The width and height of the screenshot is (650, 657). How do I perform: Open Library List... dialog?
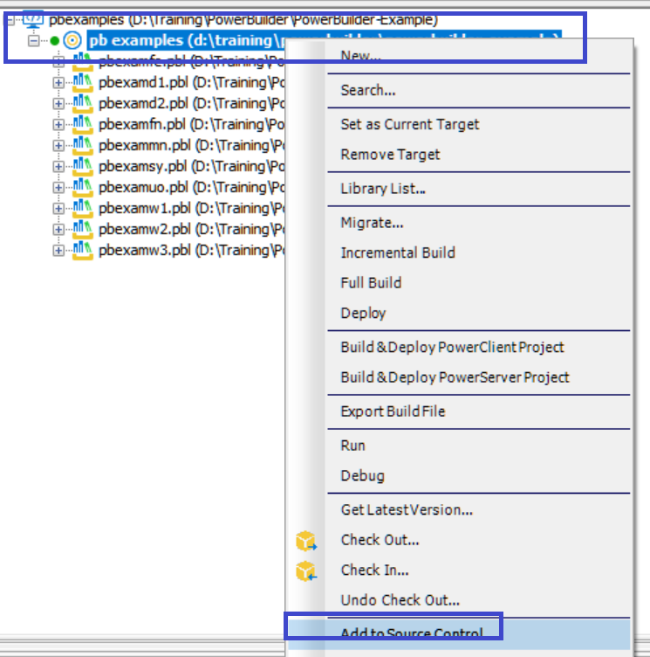point(383,189)
